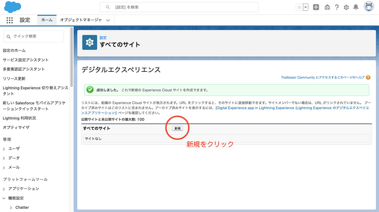Viewport: 379px width, 212px height.
Task: Open オプティマイザ in the sidebar
Action: click(16, 127)
